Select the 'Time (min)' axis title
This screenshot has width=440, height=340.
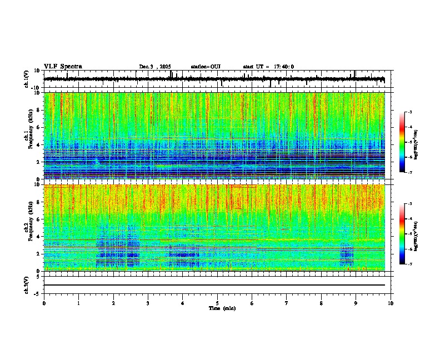[x=222, y=308]
